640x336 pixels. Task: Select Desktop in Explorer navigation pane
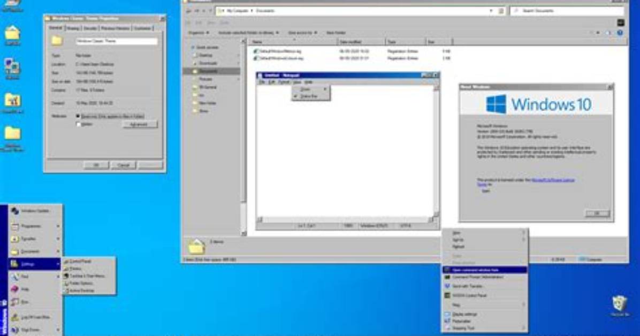pyautogui.click(x=205, y=55)
